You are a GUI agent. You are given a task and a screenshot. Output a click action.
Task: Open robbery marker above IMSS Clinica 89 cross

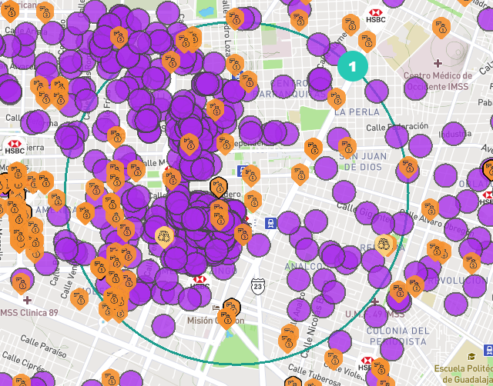coord(22,284)
